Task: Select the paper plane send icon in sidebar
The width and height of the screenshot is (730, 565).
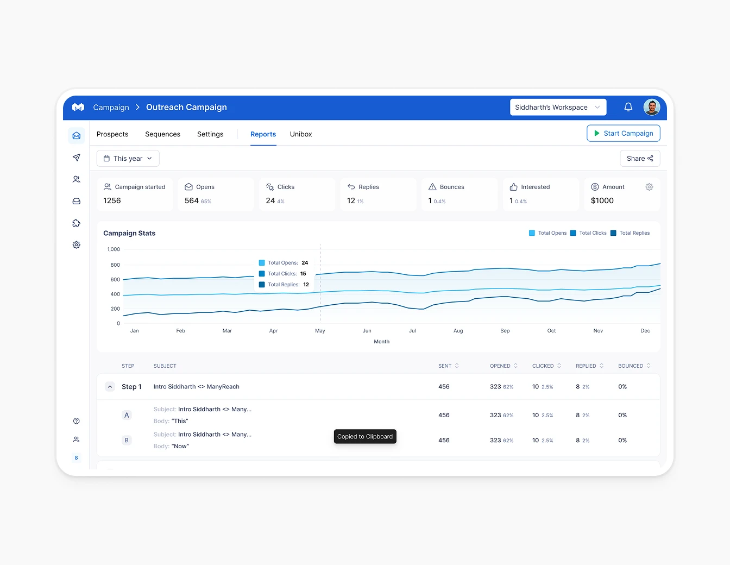Action: (x=76, y=158)
